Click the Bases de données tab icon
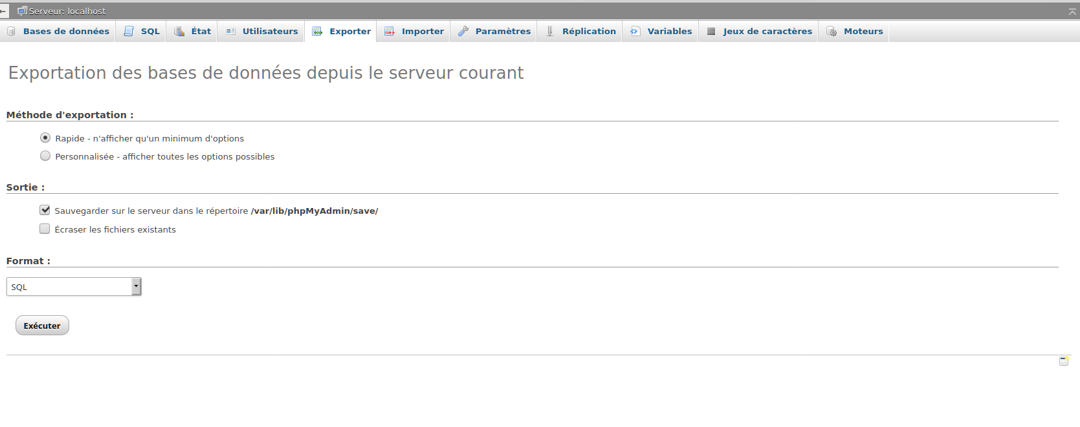This screenshot has height=427, width=1080. 11,31
